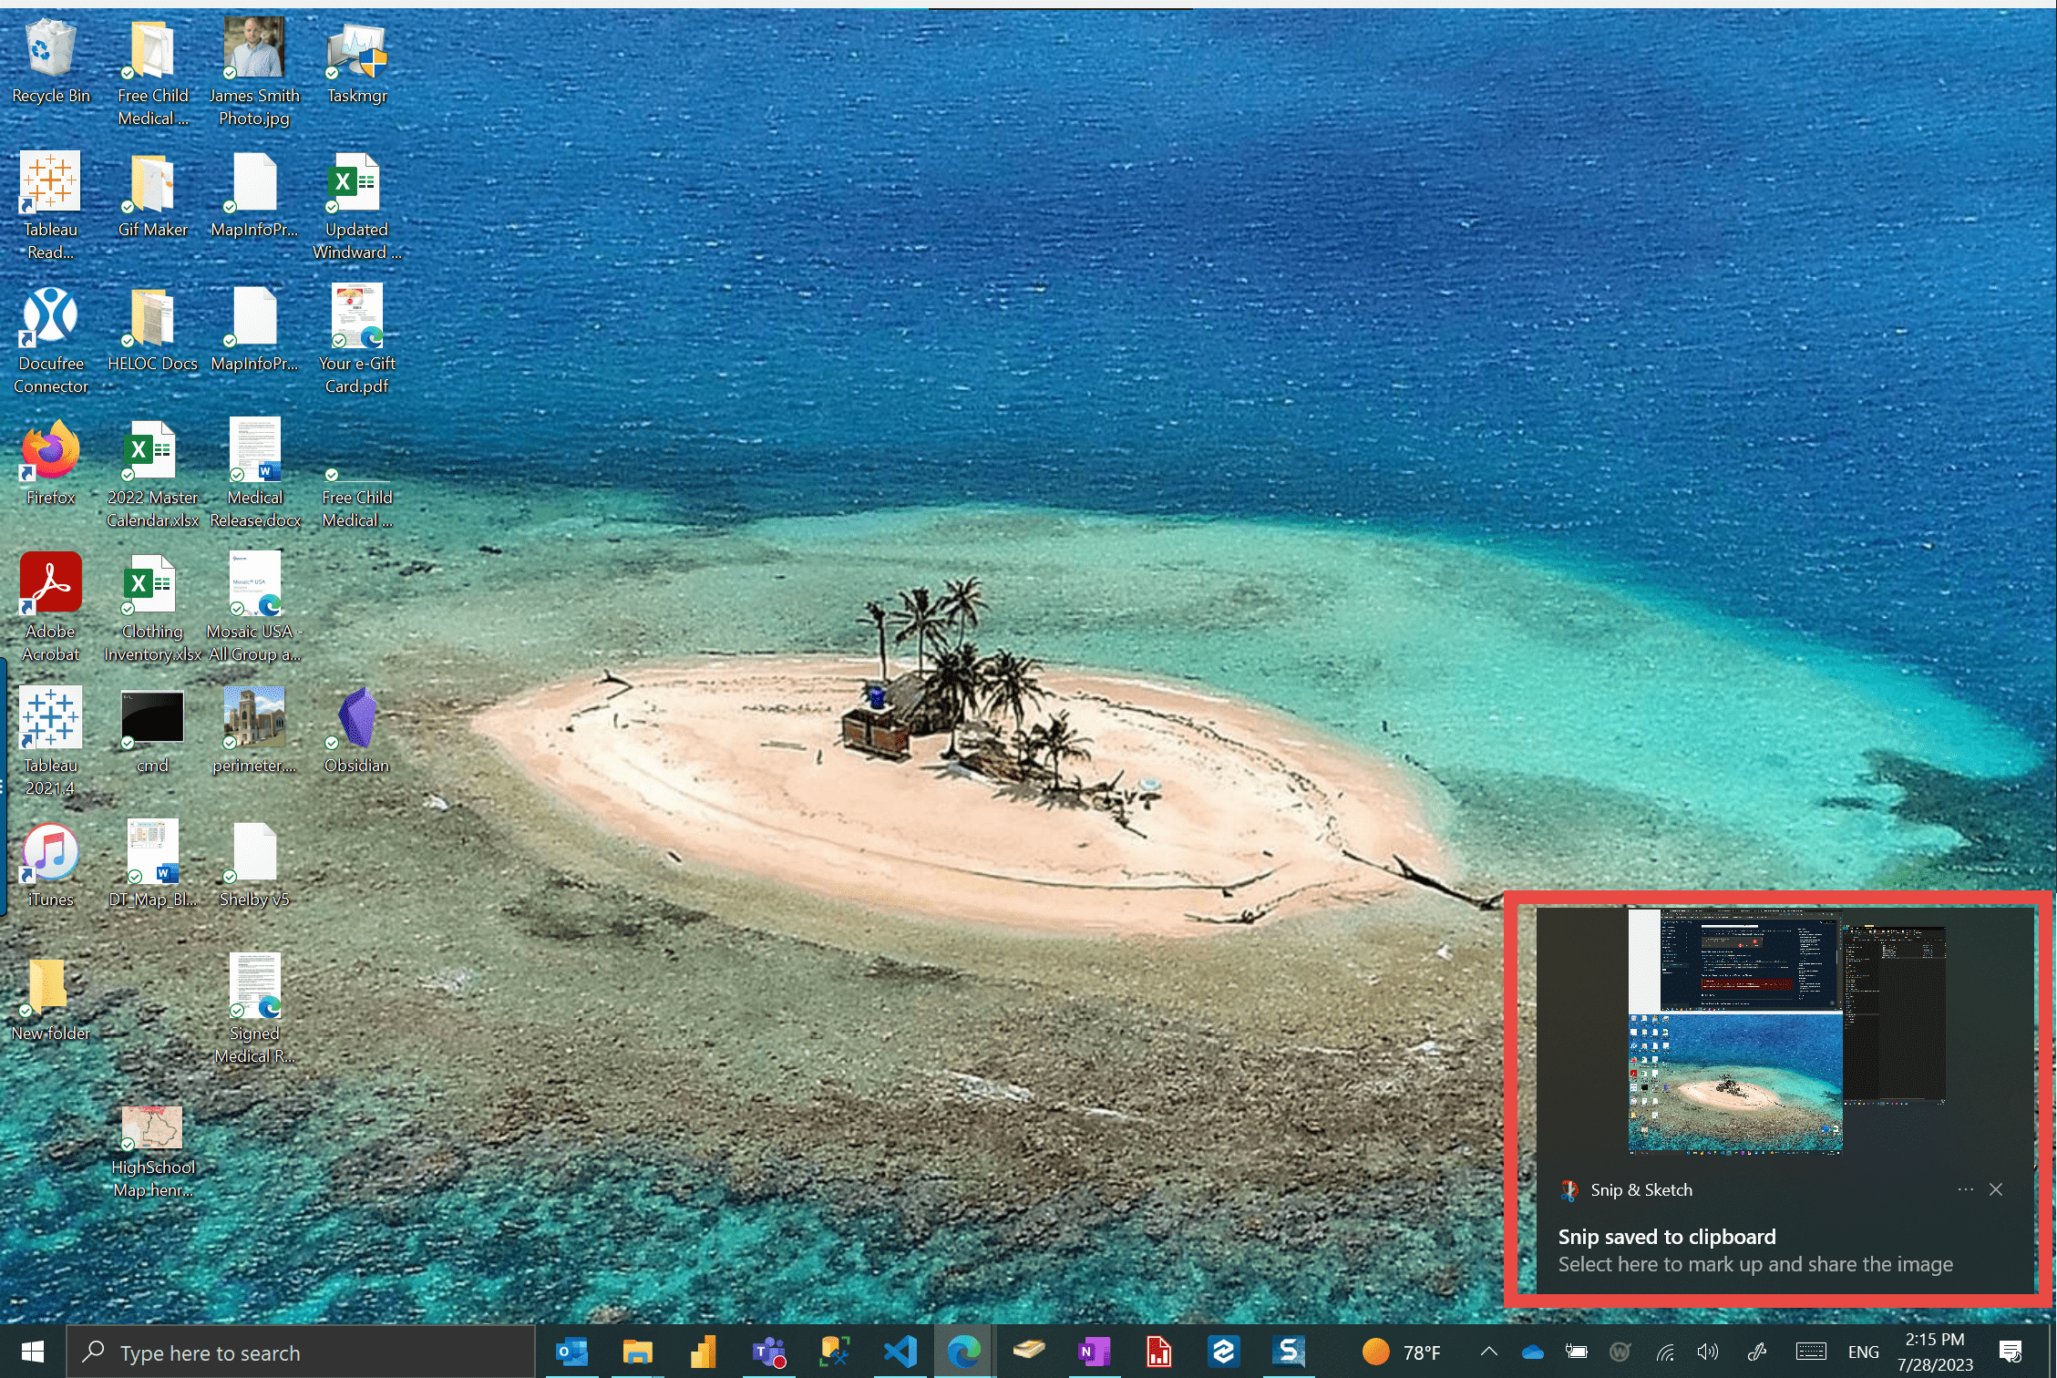
Task: Click the Type here to search box
Action: pyautogui.click(x=301, y=1352)
